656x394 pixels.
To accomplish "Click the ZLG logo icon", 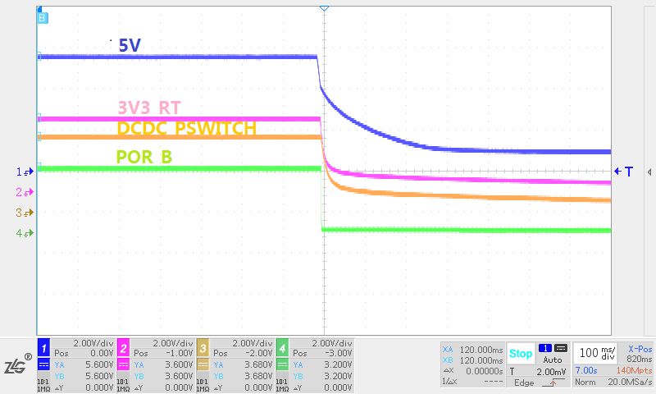I will coord(18,364).
